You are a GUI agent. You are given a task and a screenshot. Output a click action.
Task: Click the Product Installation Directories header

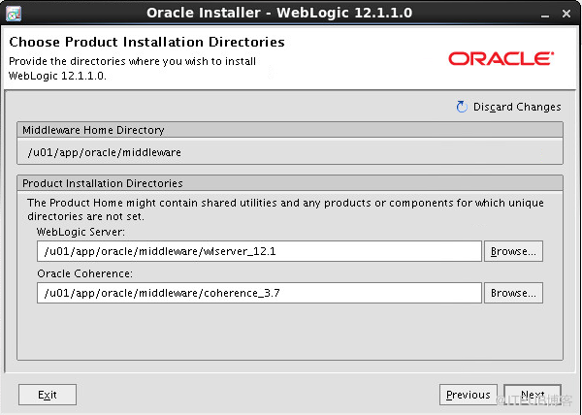click(290, 183)
